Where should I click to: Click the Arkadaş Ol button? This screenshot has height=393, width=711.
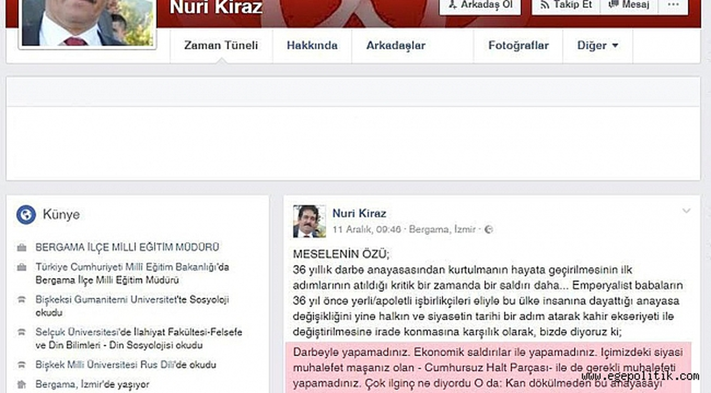point(480,6)
